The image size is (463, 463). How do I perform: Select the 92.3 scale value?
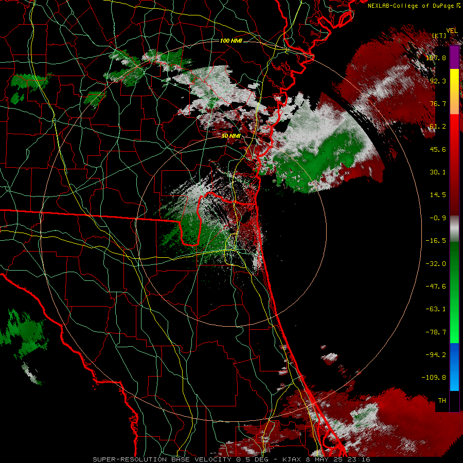[x=438, y=81]
